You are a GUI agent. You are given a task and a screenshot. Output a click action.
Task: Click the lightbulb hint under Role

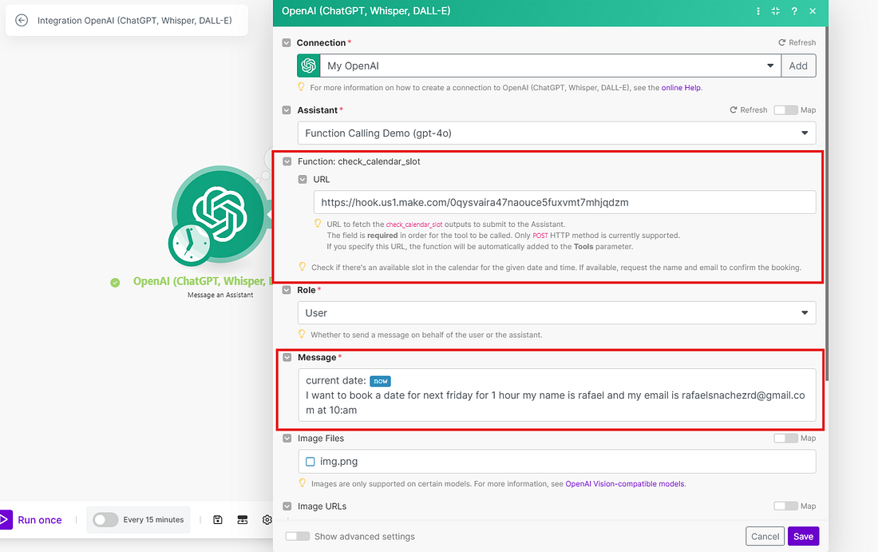click(302, 334)
